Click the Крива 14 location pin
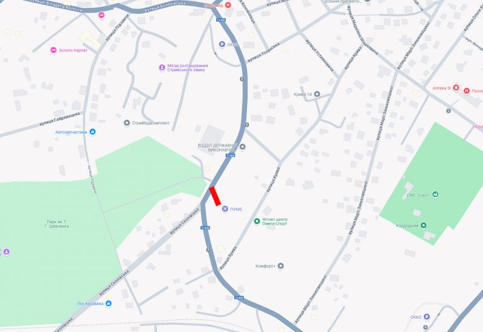483x332 pixels. coord(316,94)
